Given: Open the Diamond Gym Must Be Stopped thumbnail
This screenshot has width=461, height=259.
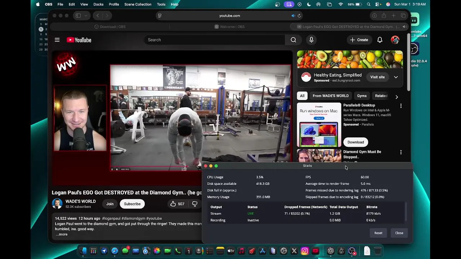Looking at the screenshot, I should 319,156.
